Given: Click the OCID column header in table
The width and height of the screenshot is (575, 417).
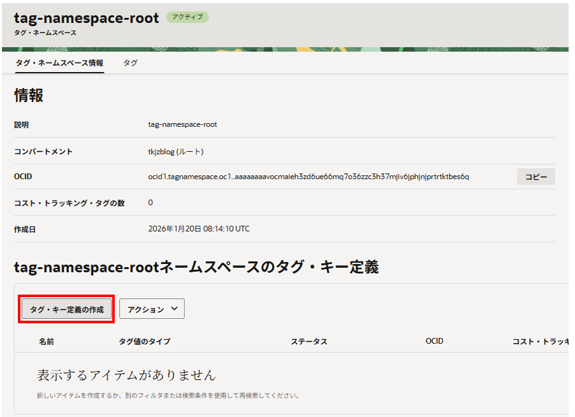Looking at the screenshot, I should click(435, 342).
